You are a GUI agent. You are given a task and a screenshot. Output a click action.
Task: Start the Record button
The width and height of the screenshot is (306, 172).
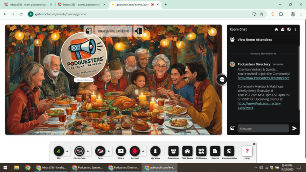pyautogui.click(x=135, y=151)
